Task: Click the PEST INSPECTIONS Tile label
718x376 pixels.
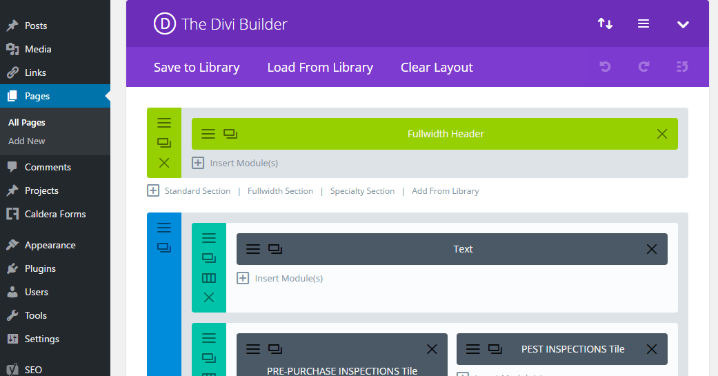Action: pos(573,349)
